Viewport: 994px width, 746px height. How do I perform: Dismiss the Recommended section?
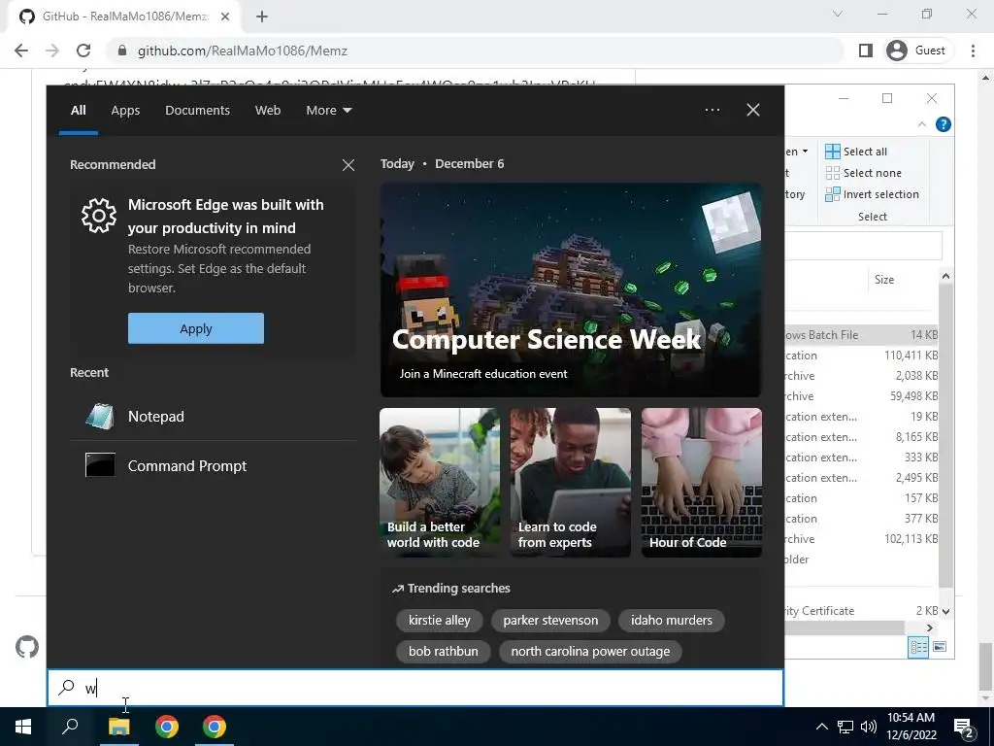pyautogui.click(x=348, y=165)
